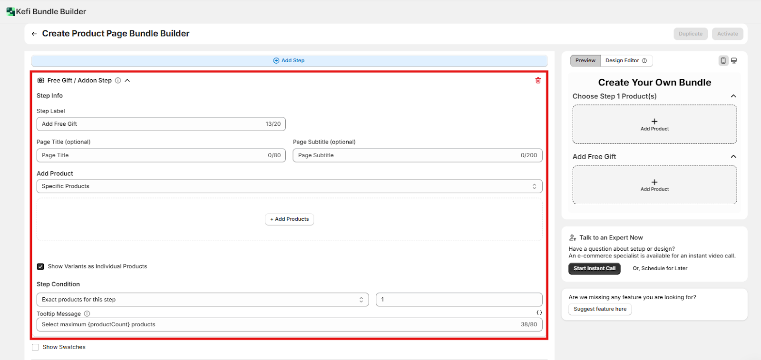The width and height of the screenshot is (761, 360).
Task: Click the Kefi Bundle Builder logo
Action: click(x=10, y=11)
